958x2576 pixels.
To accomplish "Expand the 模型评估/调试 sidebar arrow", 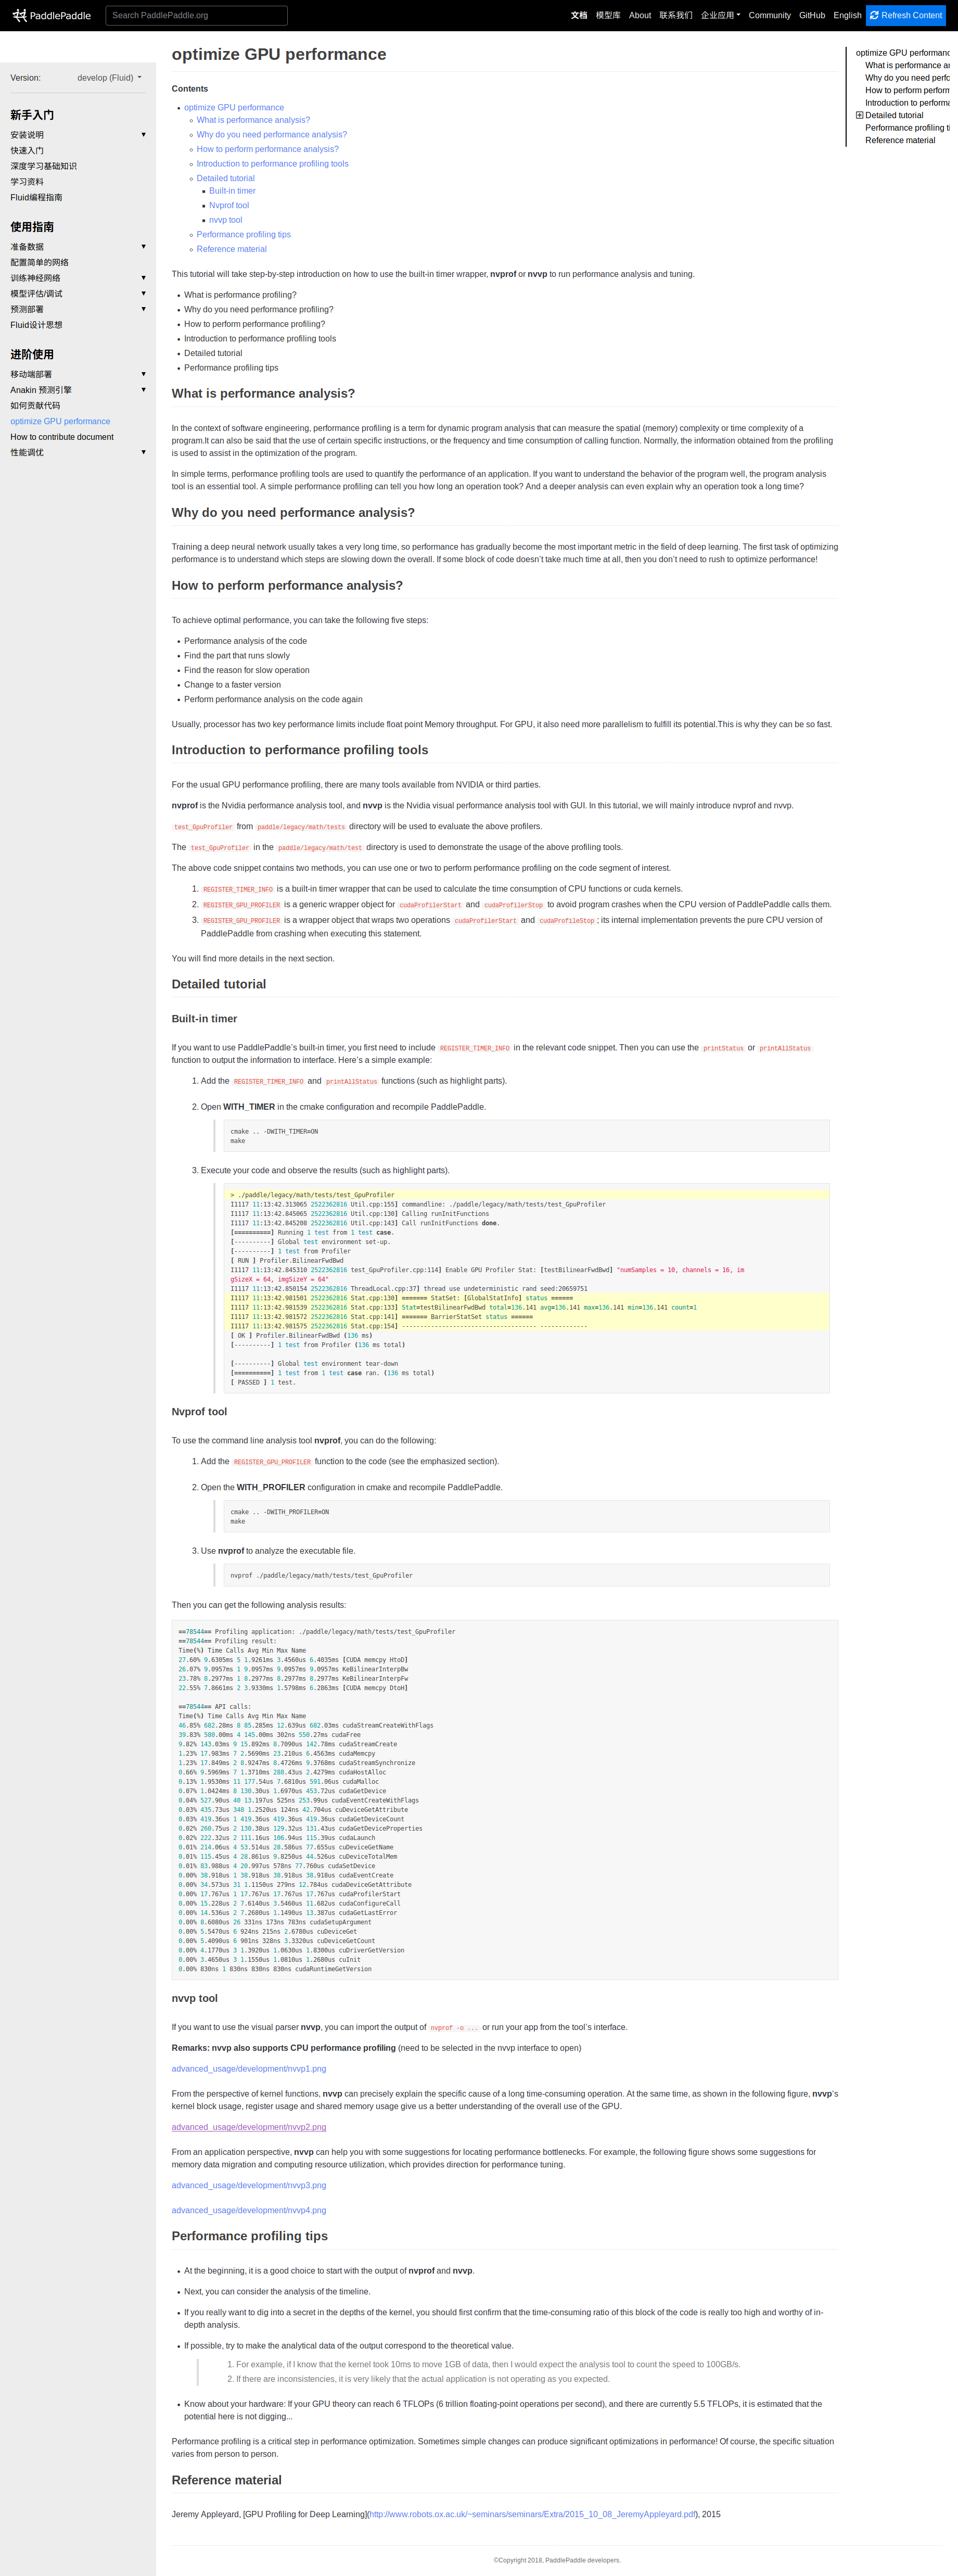I will pyautogui.click(x=143, y=294).
